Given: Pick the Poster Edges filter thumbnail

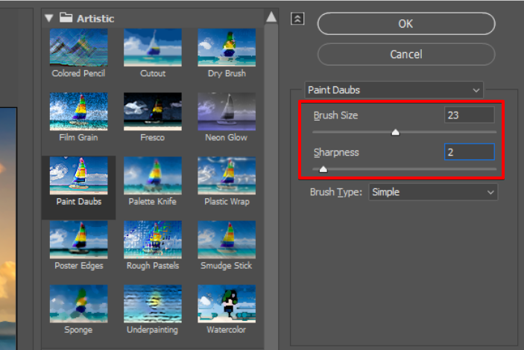Looking at the screenshot, I should pos(78,240).
